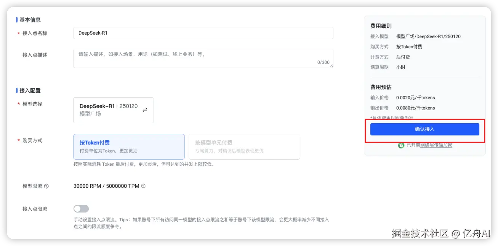Click the model swap arrows icon
Image resolution: width=498 pixels, height=246 pixels.
pyautogui.click(x=145, y=110)
